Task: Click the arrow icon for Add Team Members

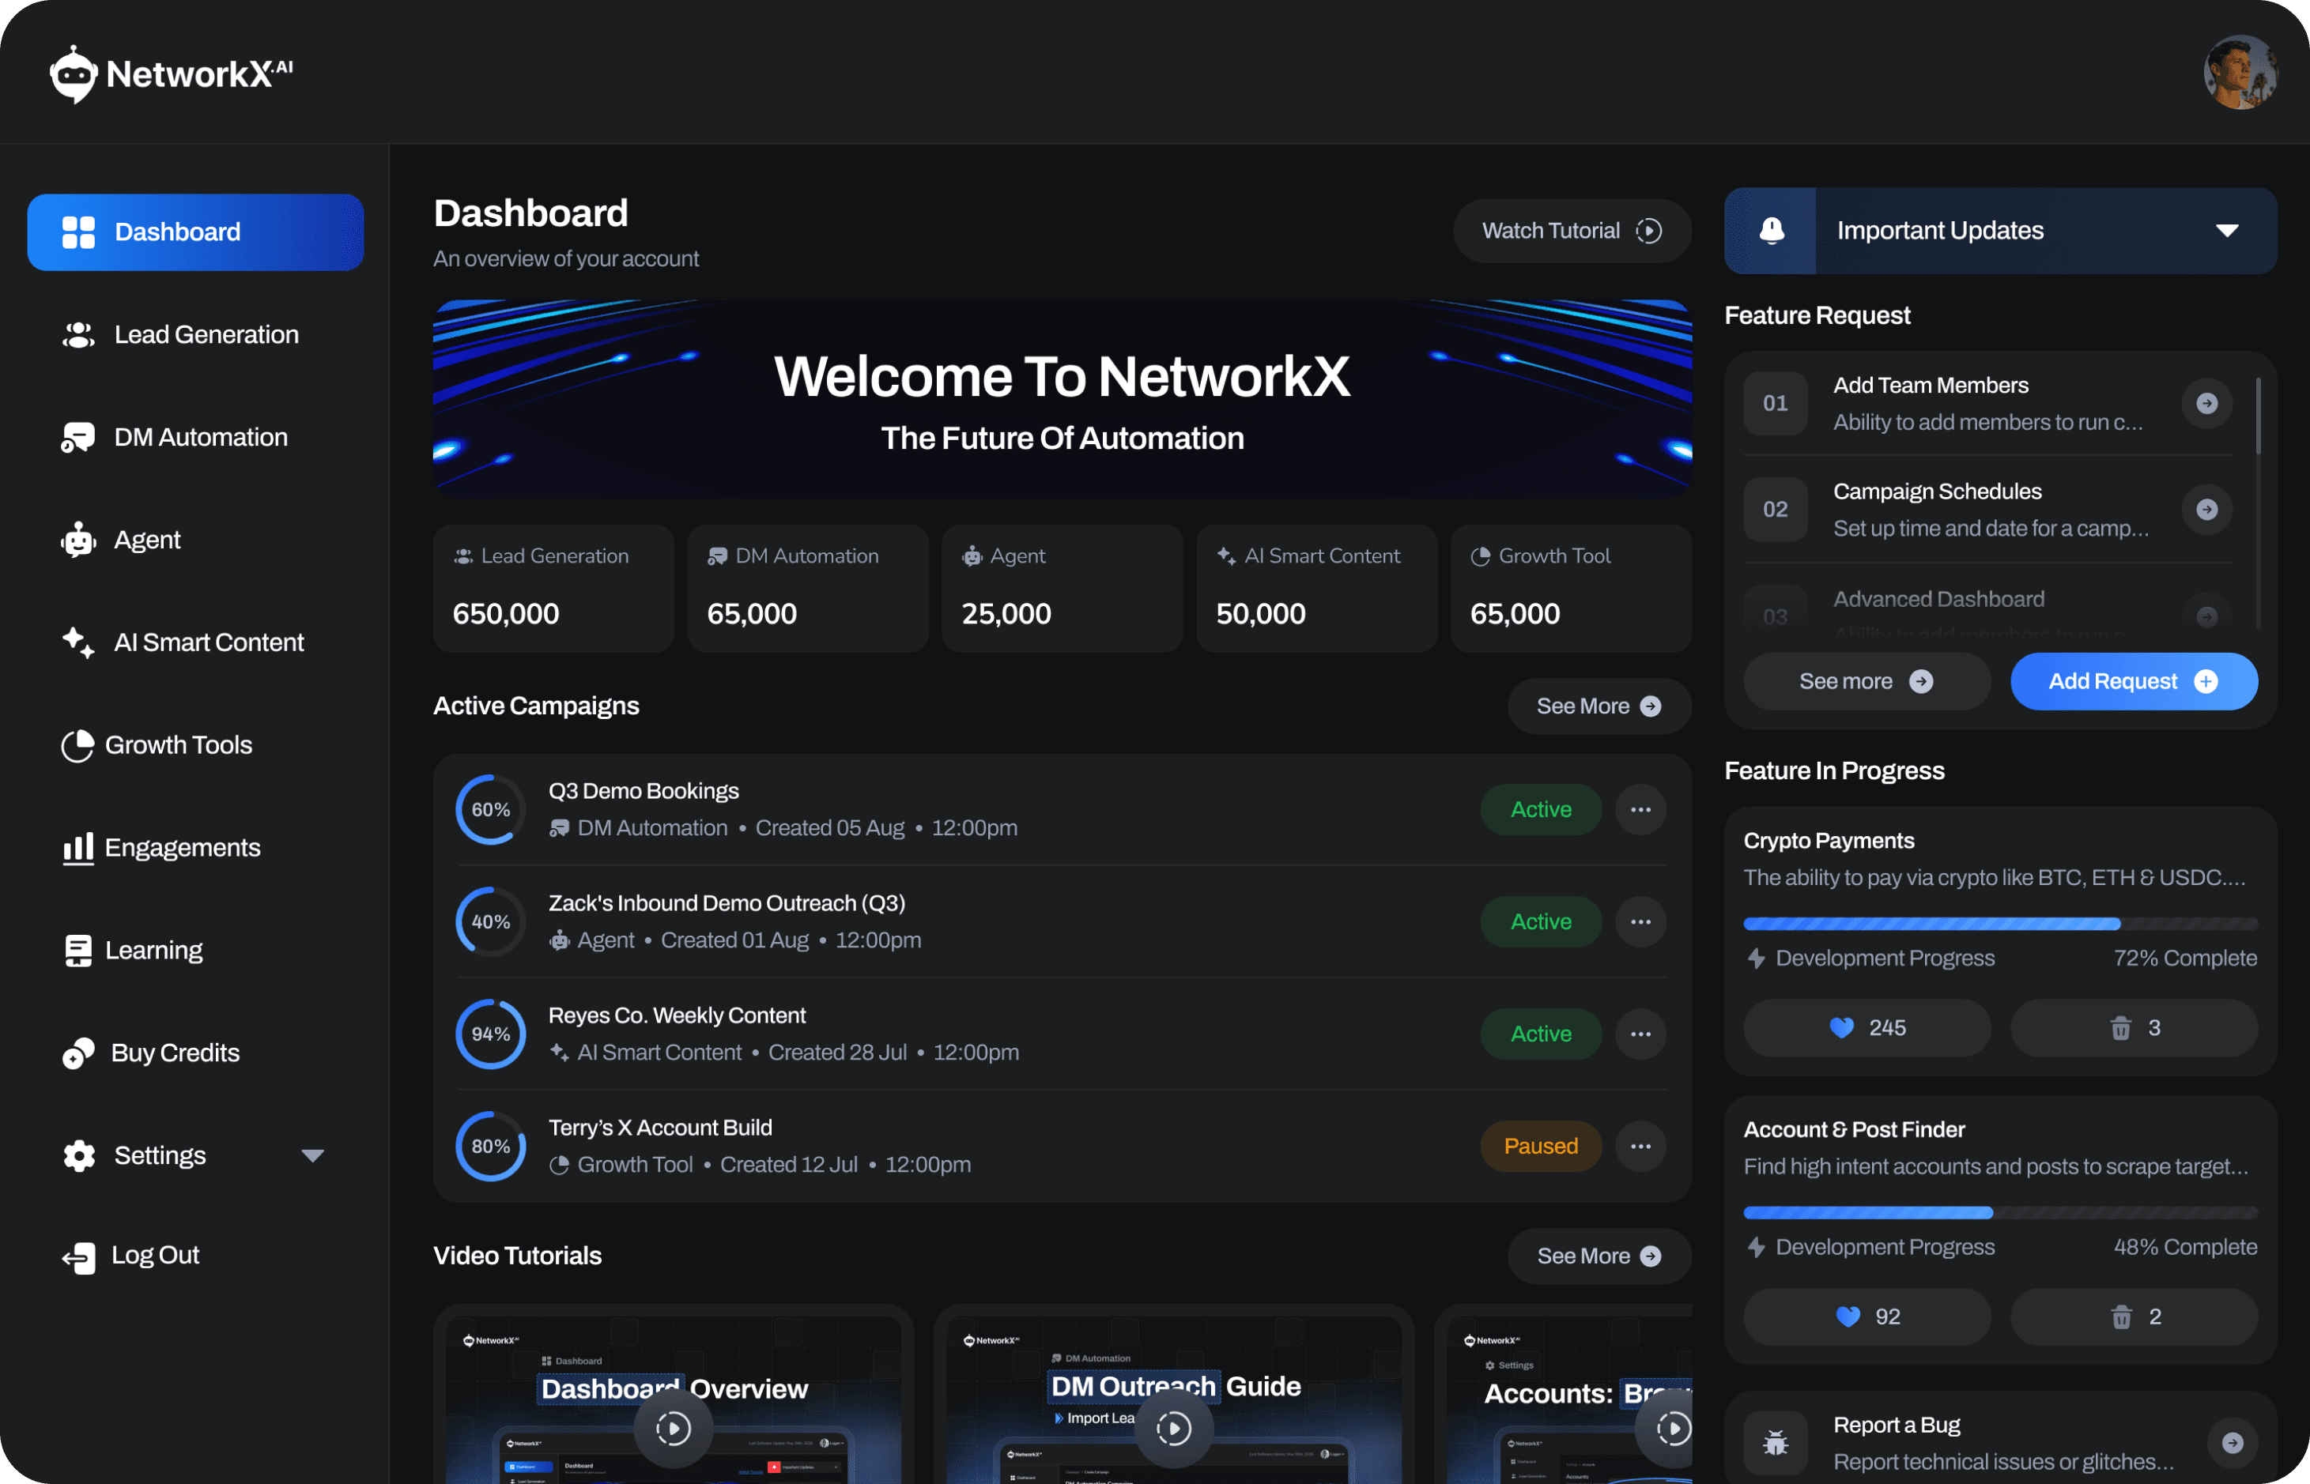Action: point(2206,404)
